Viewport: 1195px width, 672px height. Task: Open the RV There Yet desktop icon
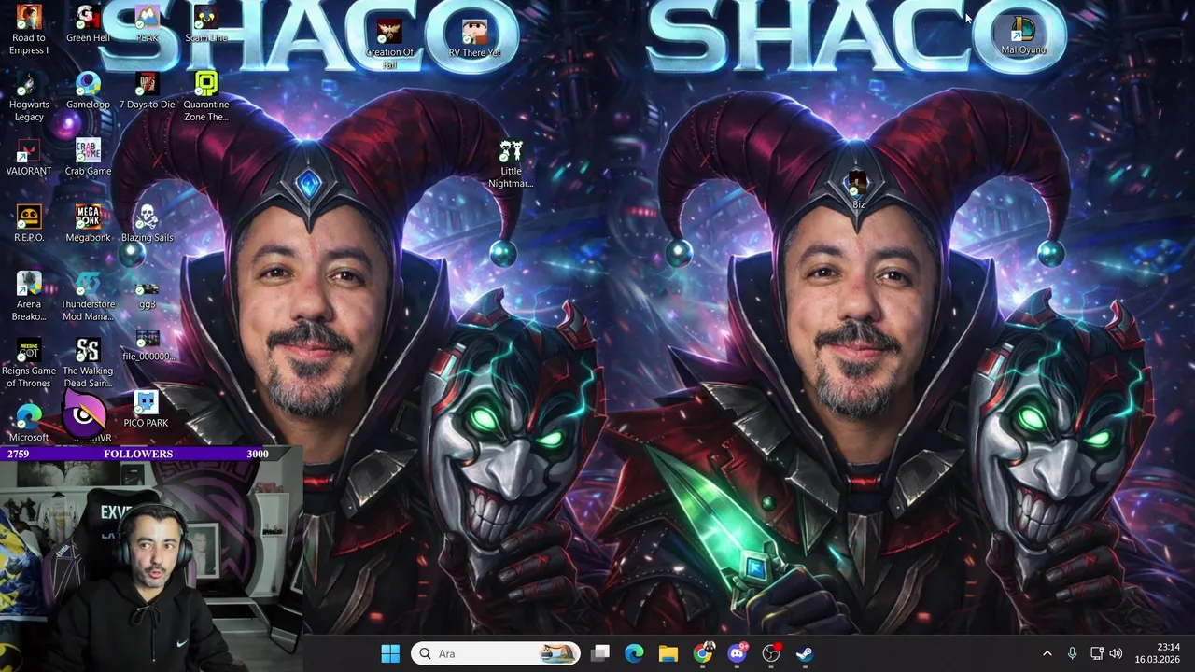(x=474, y=38)
